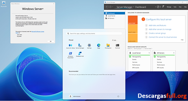The height and width of the screenshot is (101, 188).
Task: Click BPA results under Local Server tile
Action: pyautogui.click(x=136, y=68)
